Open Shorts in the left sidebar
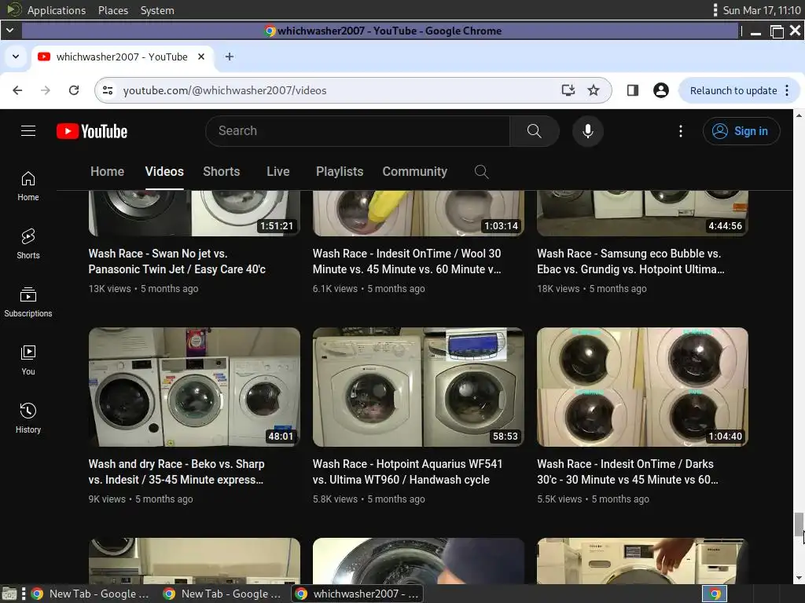 [28, 244]
